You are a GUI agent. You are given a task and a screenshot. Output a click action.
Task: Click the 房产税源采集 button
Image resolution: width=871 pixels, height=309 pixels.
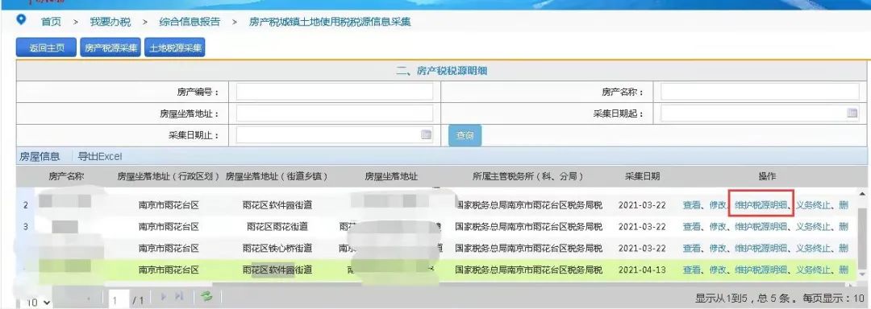tap(110, 47)
